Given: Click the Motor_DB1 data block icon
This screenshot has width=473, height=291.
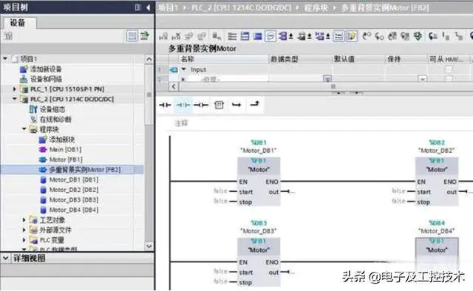Looking at the screenshot, I should [43, 180].
